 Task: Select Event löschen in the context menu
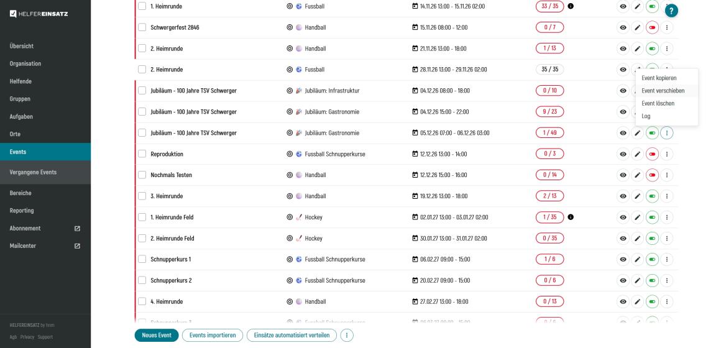coord(658,103)
